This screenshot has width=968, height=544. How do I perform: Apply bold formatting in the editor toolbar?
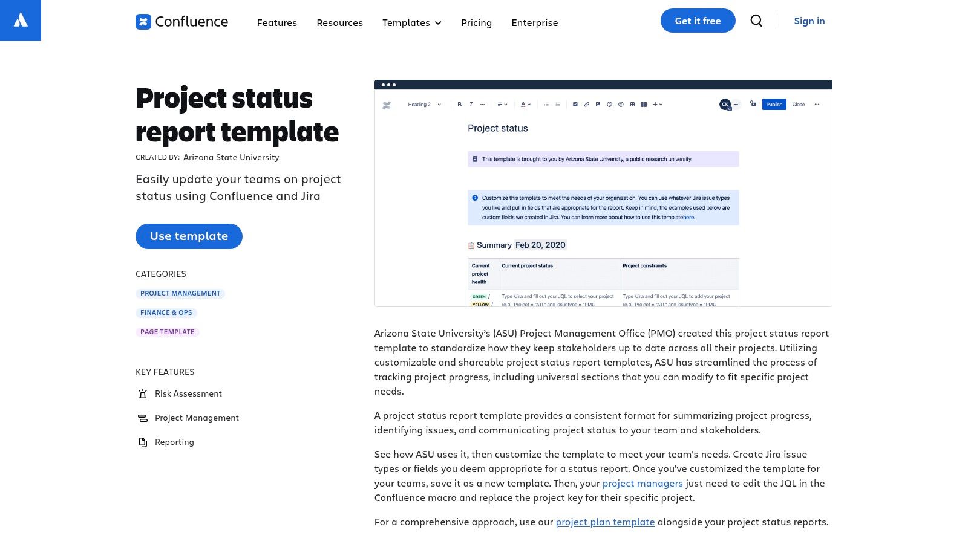[459, 104]
